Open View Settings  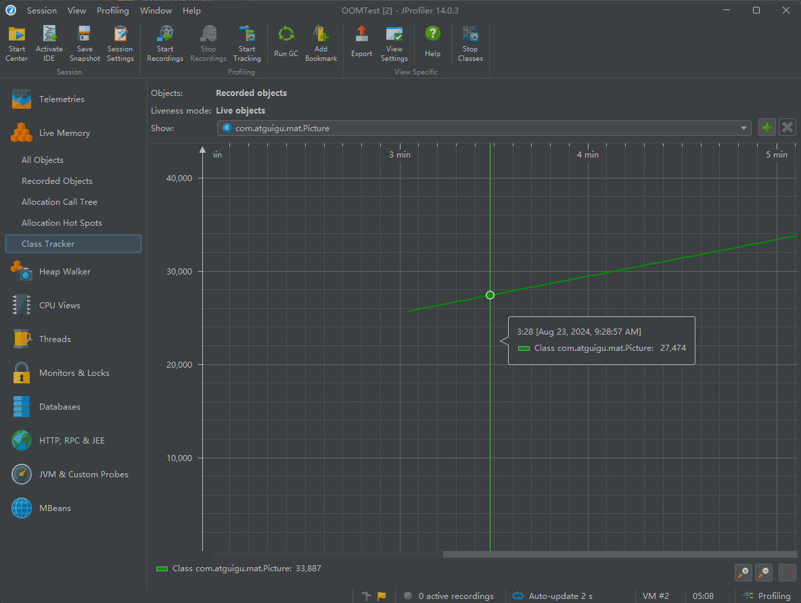coord(394,44)
